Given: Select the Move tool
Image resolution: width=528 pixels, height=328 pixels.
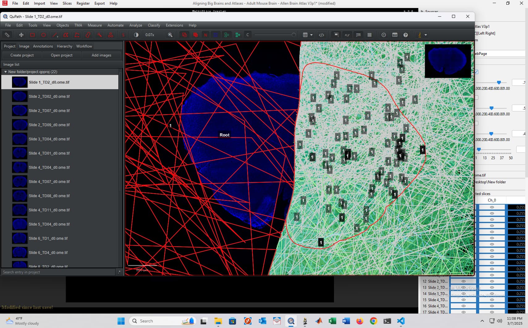Looking at the screenshot, I should 21,35.
